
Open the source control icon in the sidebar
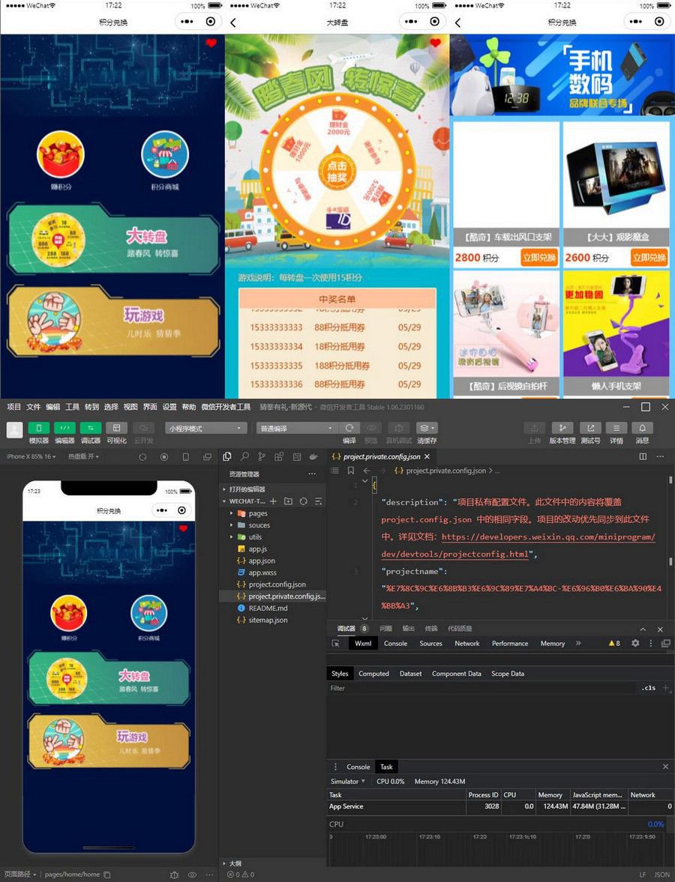262,456
